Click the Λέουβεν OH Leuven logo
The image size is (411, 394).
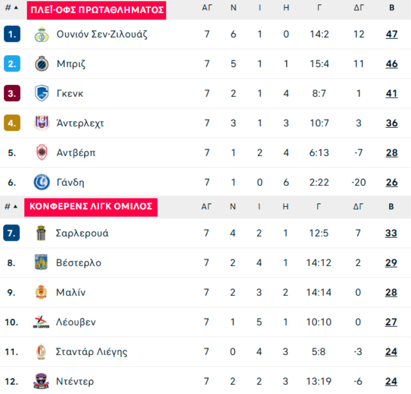click(x=41, y=322)
